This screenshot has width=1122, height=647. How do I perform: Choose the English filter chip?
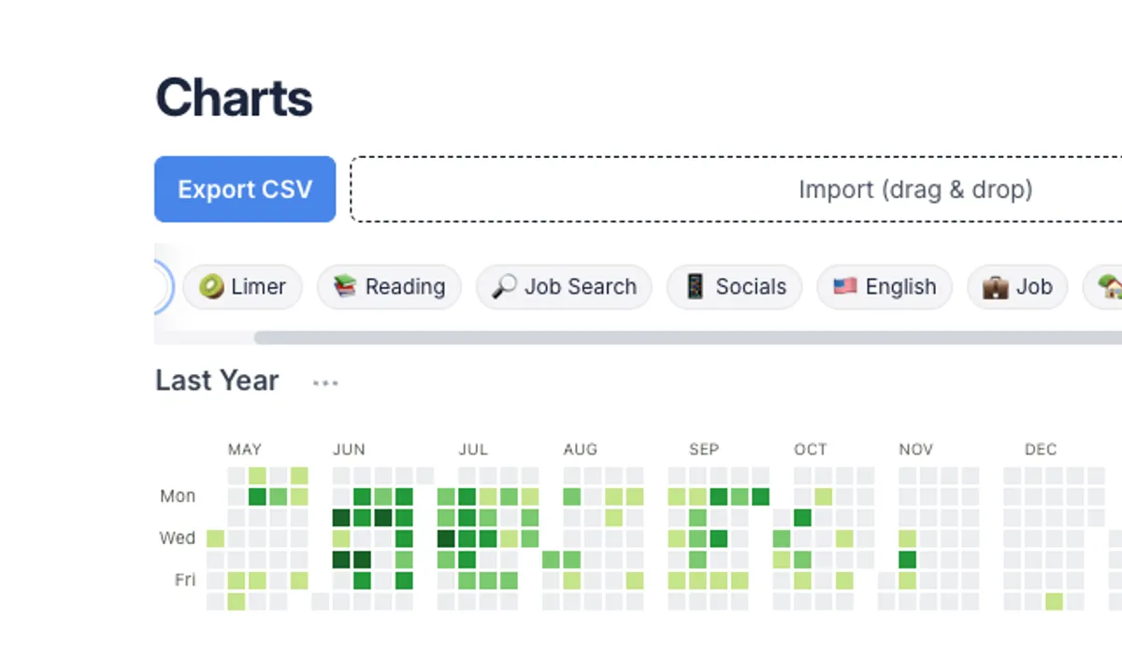coord(885,287)
